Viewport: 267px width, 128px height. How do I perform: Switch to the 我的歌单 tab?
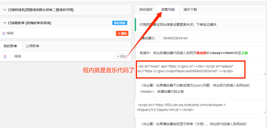coord(10,46)
